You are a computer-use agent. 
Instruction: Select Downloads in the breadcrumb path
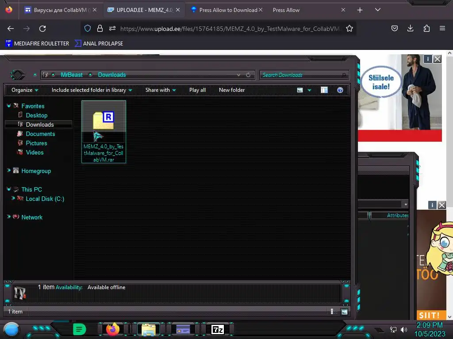pyautogui.click(x=112, y=75)
